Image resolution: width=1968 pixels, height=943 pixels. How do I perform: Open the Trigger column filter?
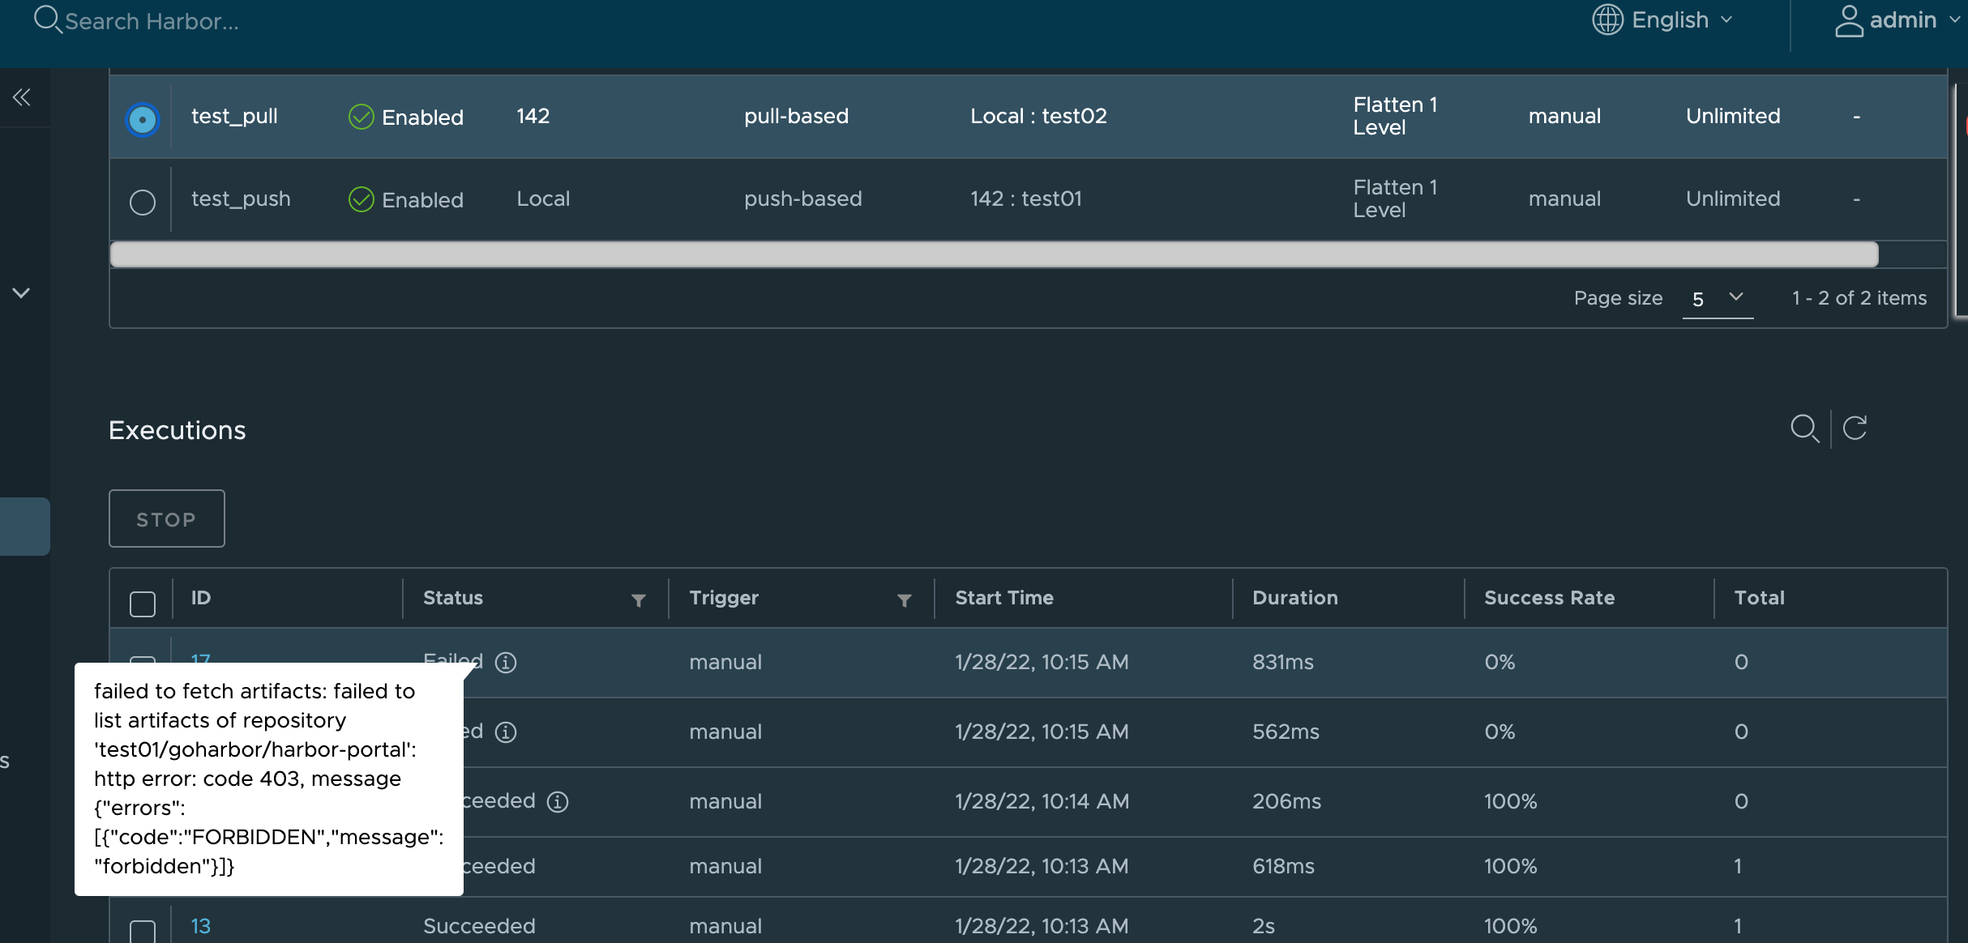coord(905,601)
